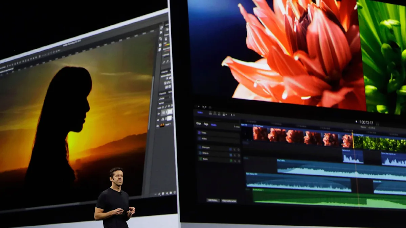This screenshot has height=228, width=406.
Task: Toggle eye visibility of bottom Photoshop layer
Action: (158, 125)
